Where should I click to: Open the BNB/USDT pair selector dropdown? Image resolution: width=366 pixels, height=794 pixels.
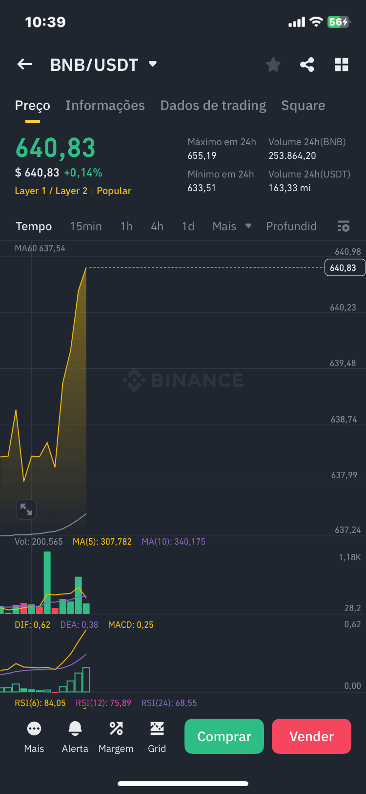153,64
